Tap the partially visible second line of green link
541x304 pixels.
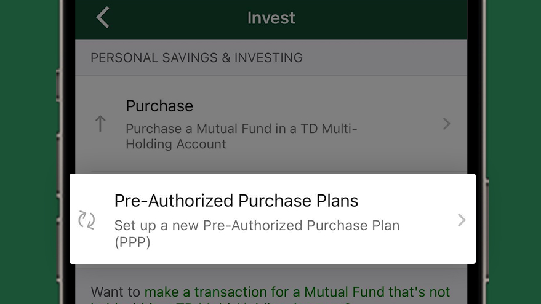221,302
